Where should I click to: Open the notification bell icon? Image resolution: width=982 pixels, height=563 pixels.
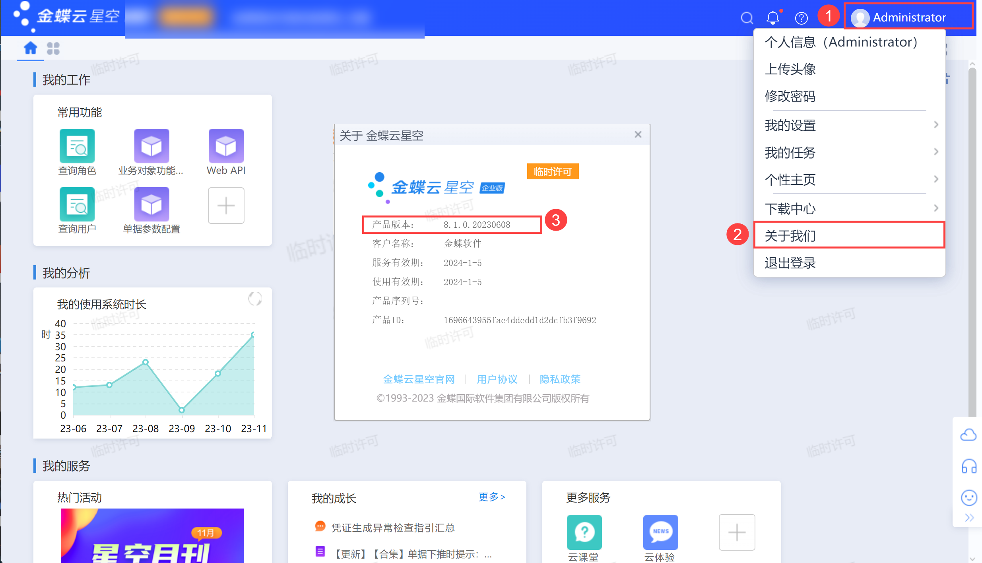coord(773,18)
